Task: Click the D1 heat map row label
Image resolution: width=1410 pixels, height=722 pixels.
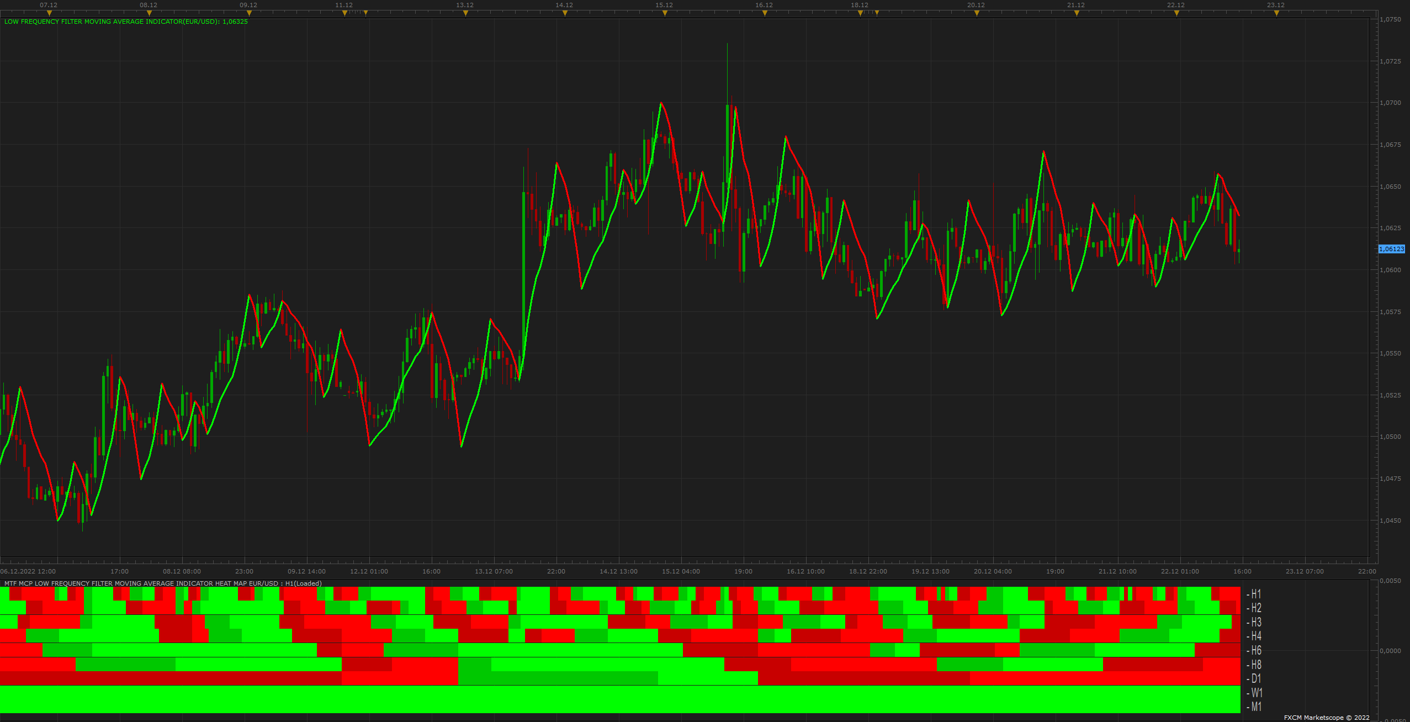Action: pos(1254,678)
